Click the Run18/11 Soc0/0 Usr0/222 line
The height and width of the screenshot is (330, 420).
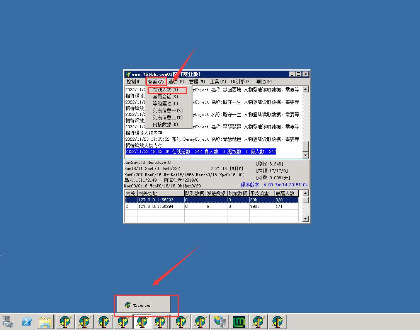coord(152,168)
